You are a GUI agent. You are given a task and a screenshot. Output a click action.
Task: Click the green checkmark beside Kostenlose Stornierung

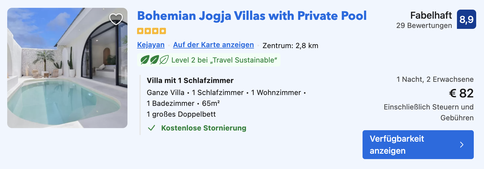click(152, 128)
